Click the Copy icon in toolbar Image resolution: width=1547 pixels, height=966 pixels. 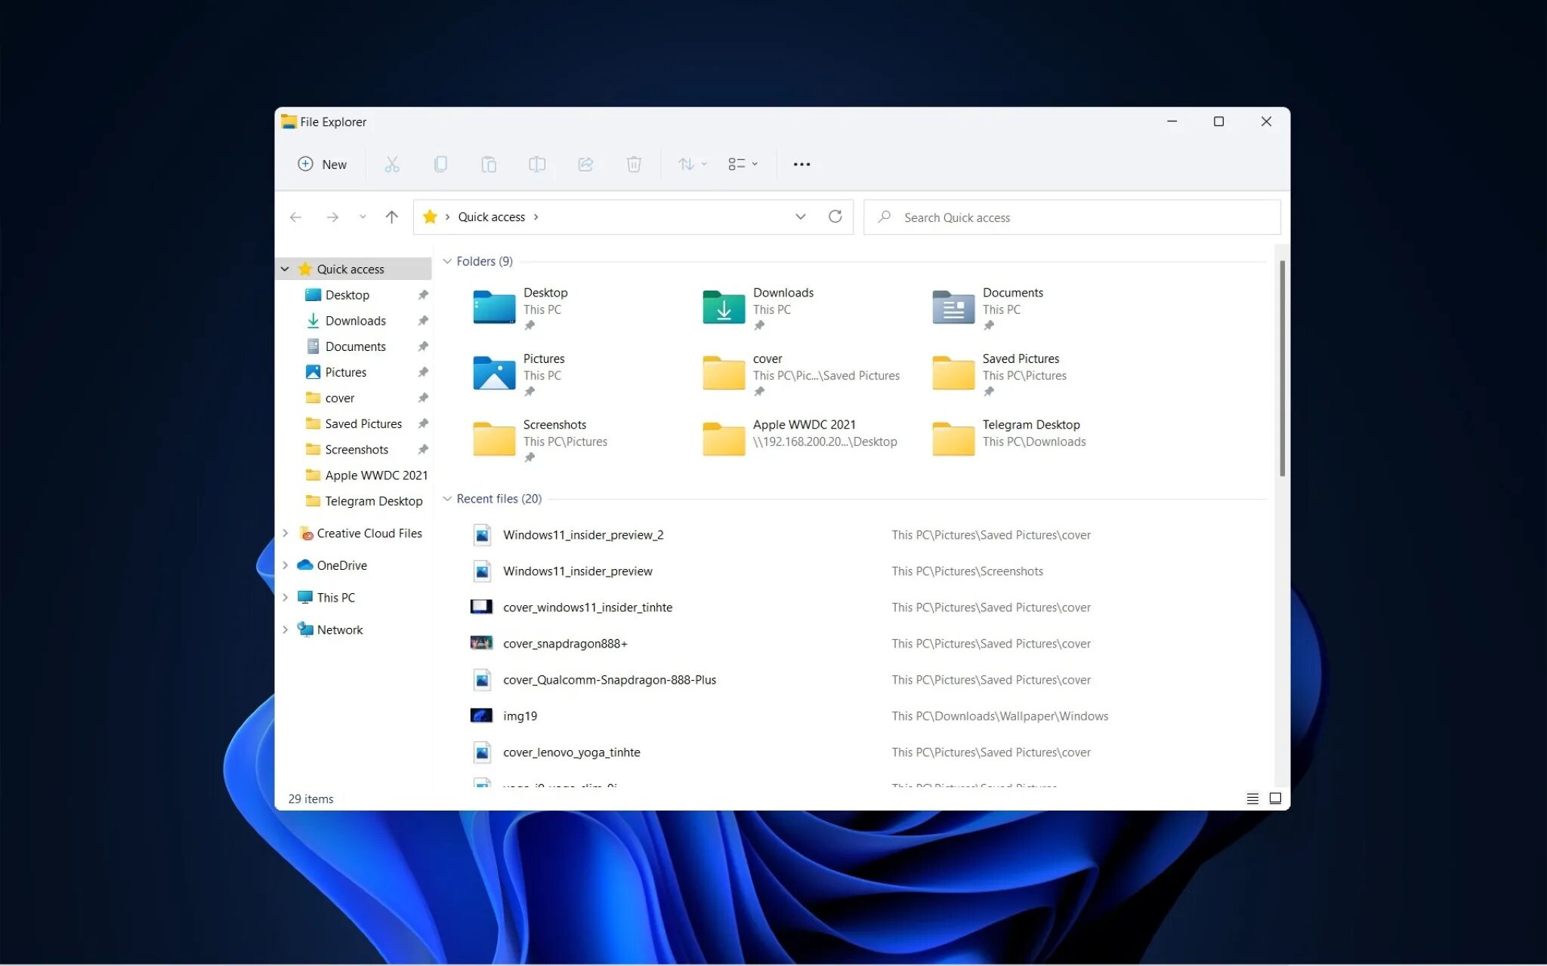click(440, 164)
